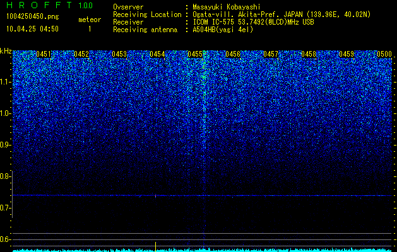Image resolution: width=397 pixels, height=252 pixels.
Task: Click the Receiving antenna label
Action: tap(145, 30)
